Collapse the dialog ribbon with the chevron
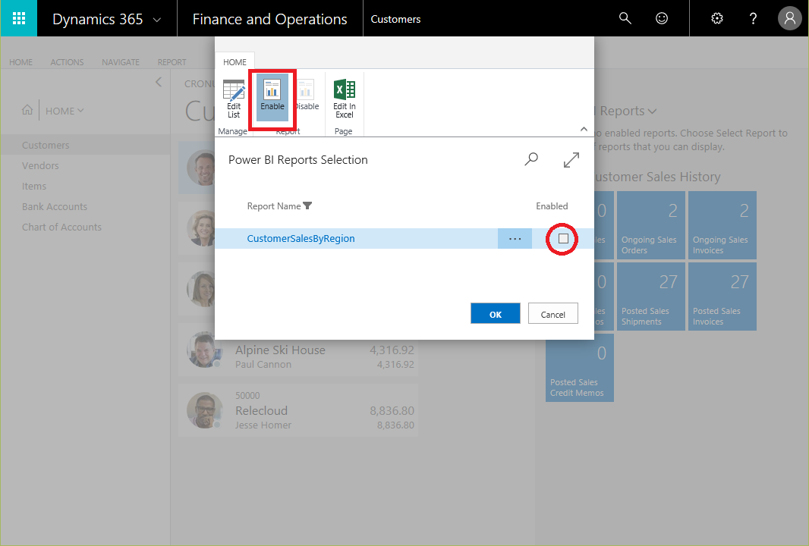 point(584,130)
